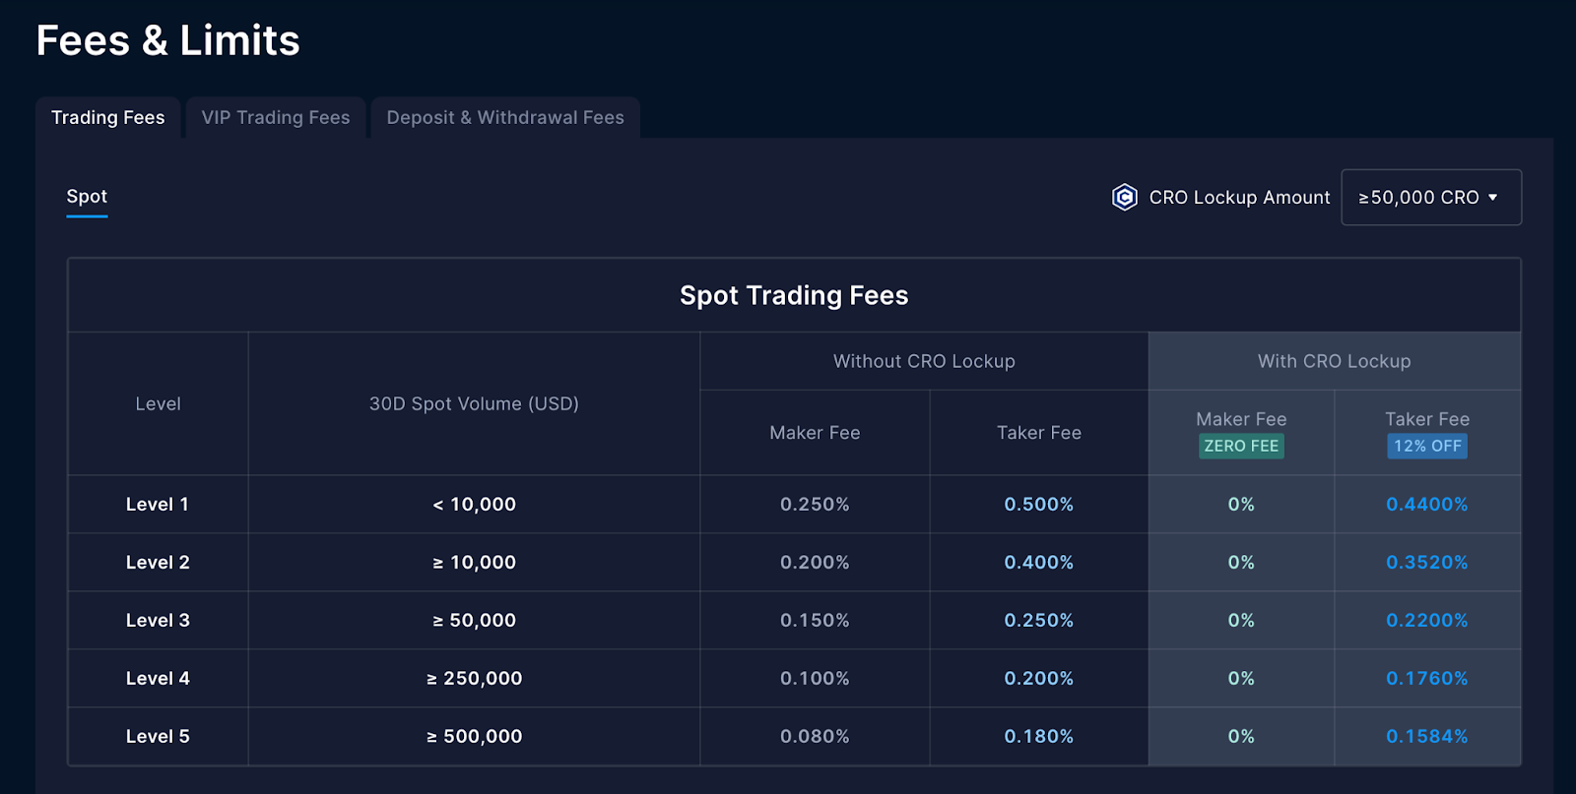Select the Level 4 row label
The width and height of the screenshot is (1576, 794).
158,679
